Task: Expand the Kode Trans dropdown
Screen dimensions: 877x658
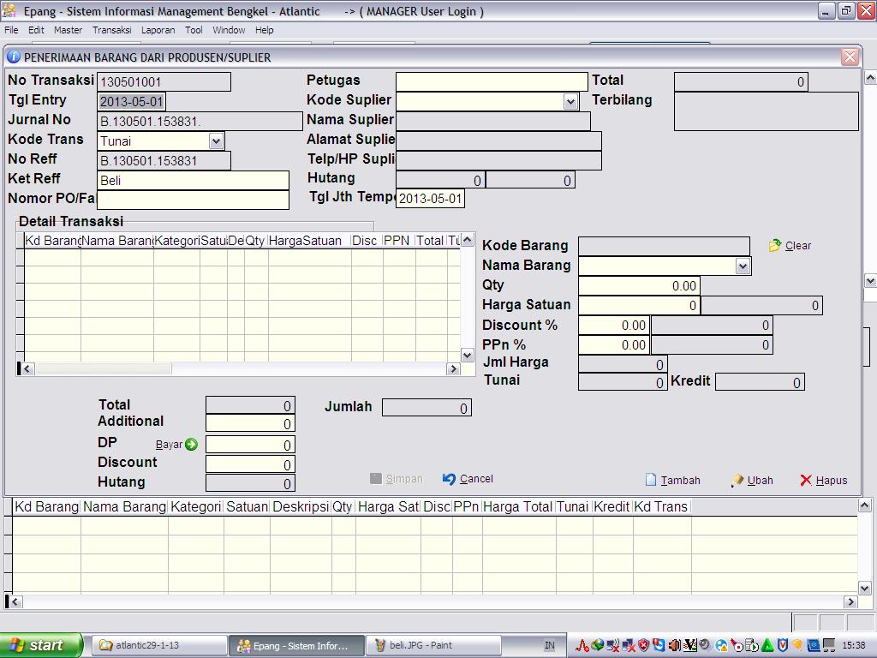Action: tap(216, 141)
